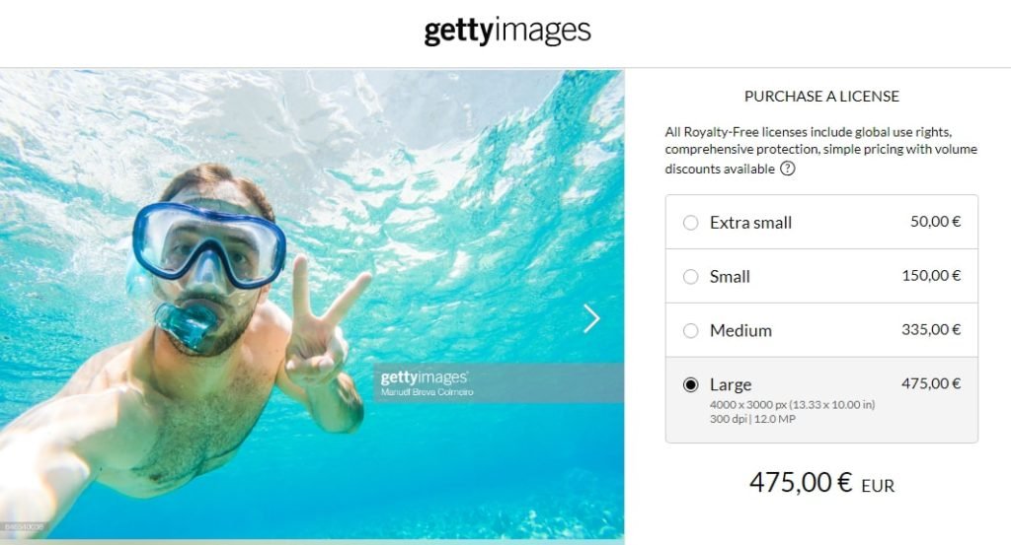The height and width of the screenshot is (545, 1011).
Task: Go to the next image with arrow
Action: coord(591,318)
